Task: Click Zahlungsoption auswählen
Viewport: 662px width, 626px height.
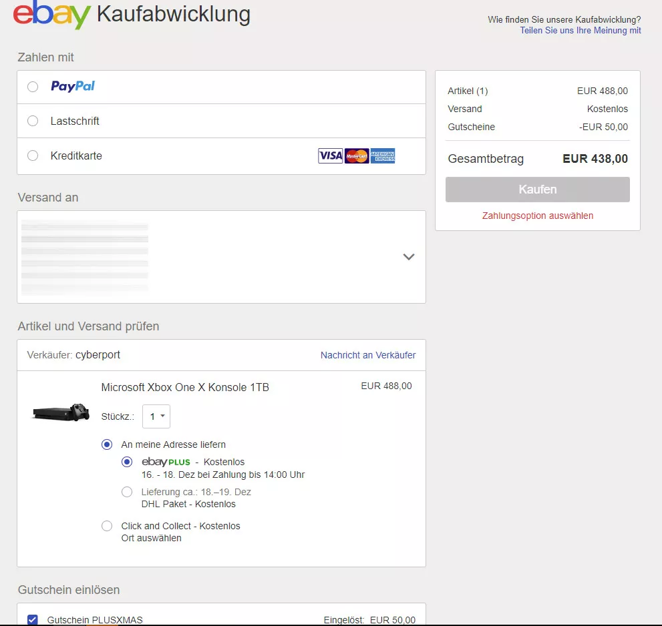Action: (x=537, y=216)
